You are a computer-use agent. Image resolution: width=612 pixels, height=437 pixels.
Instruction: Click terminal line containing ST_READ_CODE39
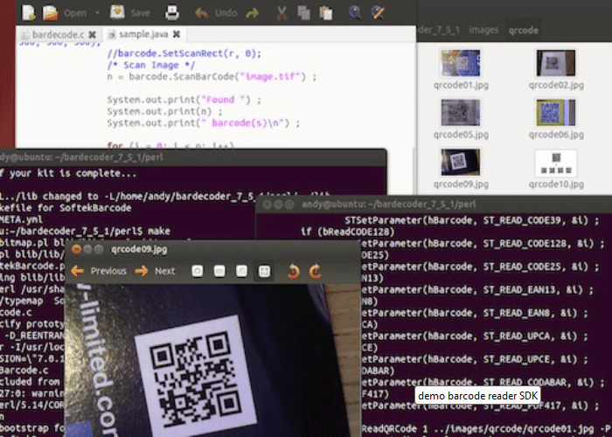472,220
